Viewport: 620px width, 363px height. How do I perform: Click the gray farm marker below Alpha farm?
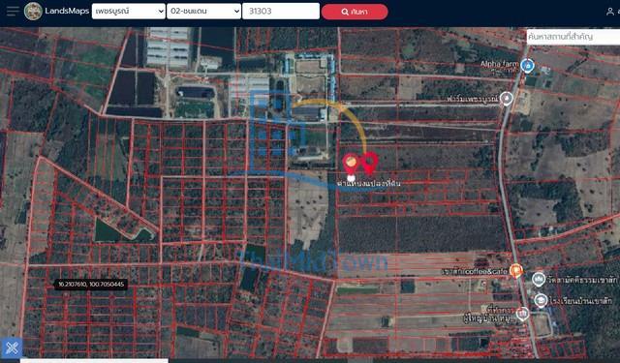(507, 99)
